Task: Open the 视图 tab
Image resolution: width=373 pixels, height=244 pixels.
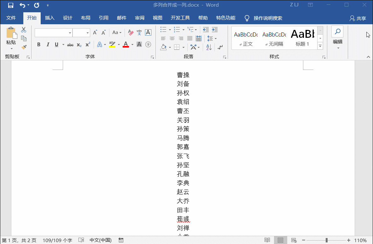Action: pyautogui.click(x=157, y=18)
